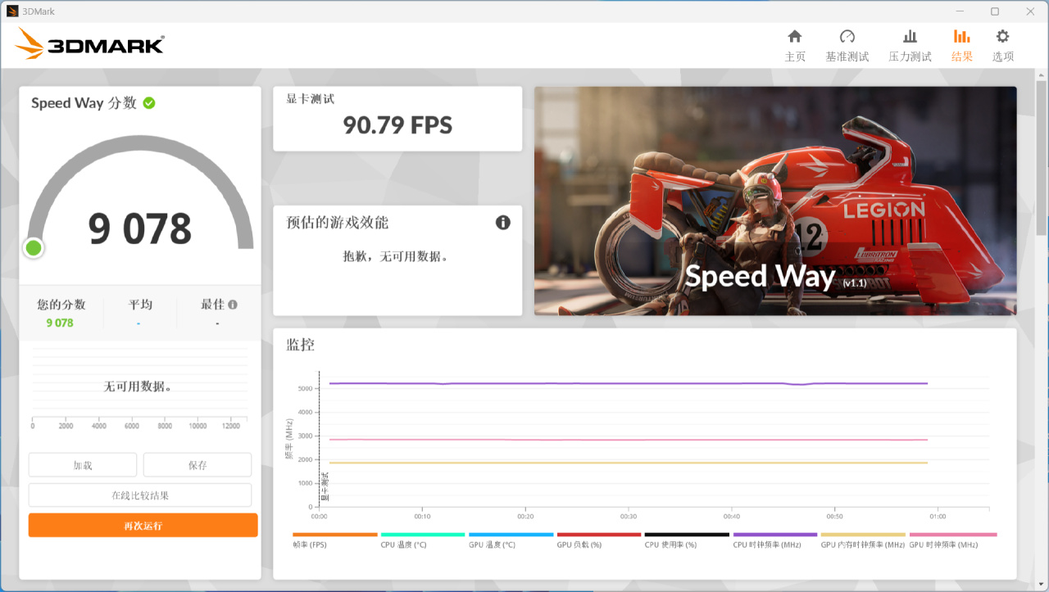The width and height of the screenshot is (1049, 592).
Task: Click the 加载 load button
Action: pyautogui.click(x=83, y=465)
